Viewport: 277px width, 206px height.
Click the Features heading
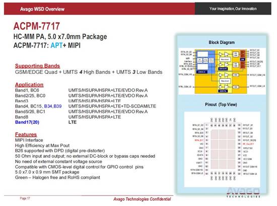(26, 135)
